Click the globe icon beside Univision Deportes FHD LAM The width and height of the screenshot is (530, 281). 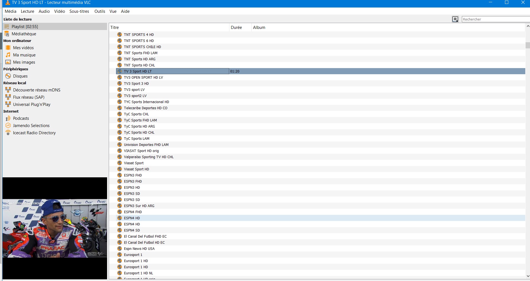tap(120, 145)
